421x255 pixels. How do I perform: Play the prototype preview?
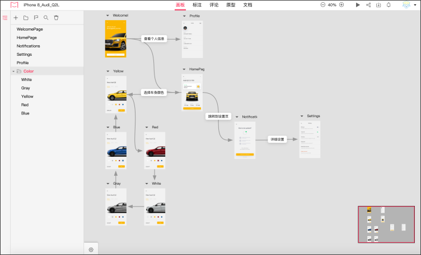[x=358, y=4]
